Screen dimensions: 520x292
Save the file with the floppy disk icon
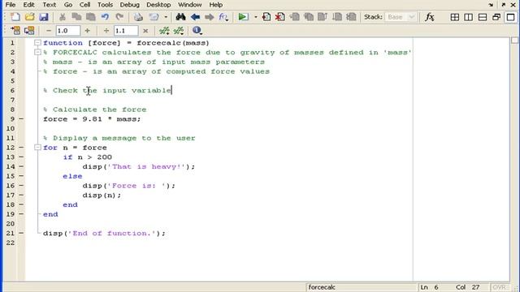(x=44, y=17)
